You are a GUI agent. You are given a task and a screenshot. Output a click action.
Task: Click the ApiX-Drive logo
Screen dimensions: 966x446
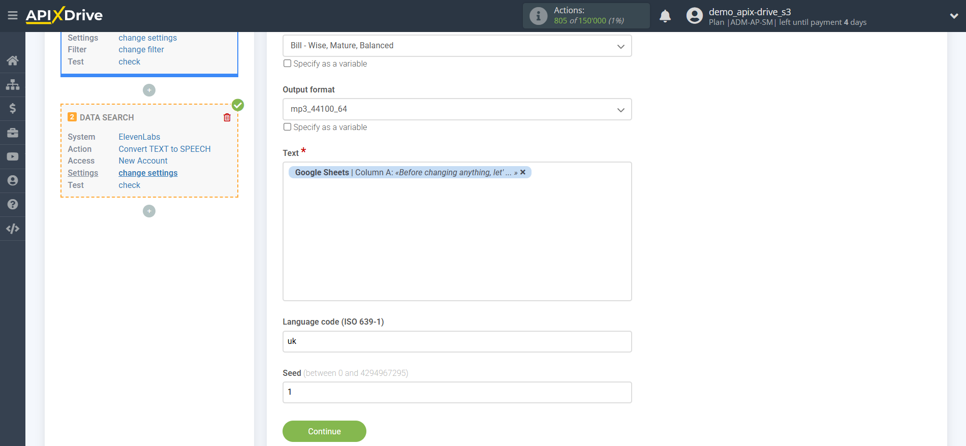(64, 15)
